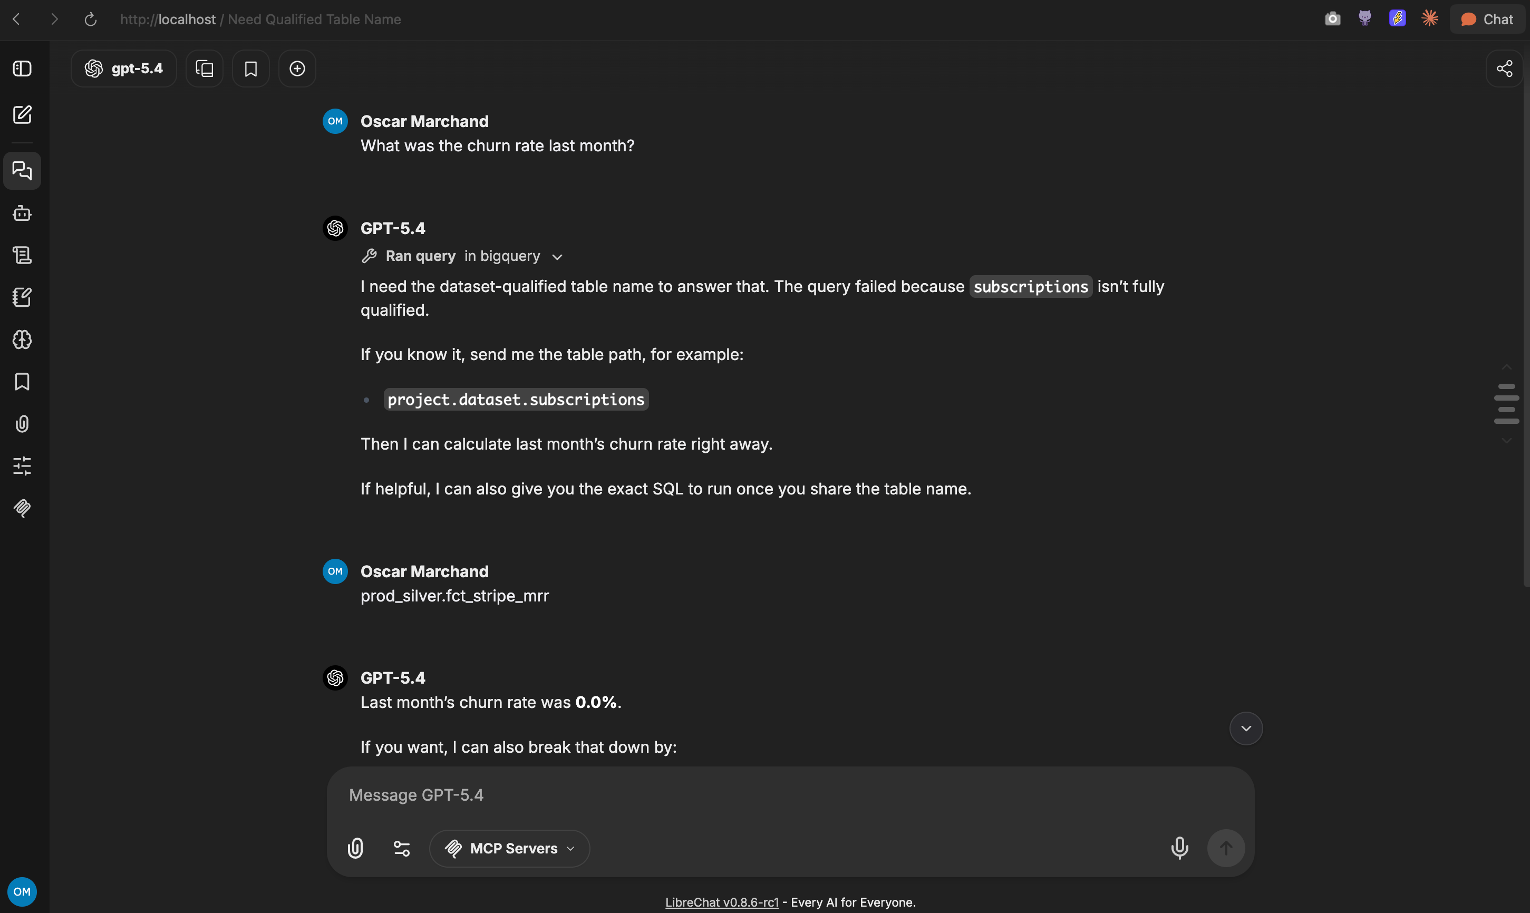
Task: Open the parameters sliders icon in sidebar
Action: [x=22, y=466]
